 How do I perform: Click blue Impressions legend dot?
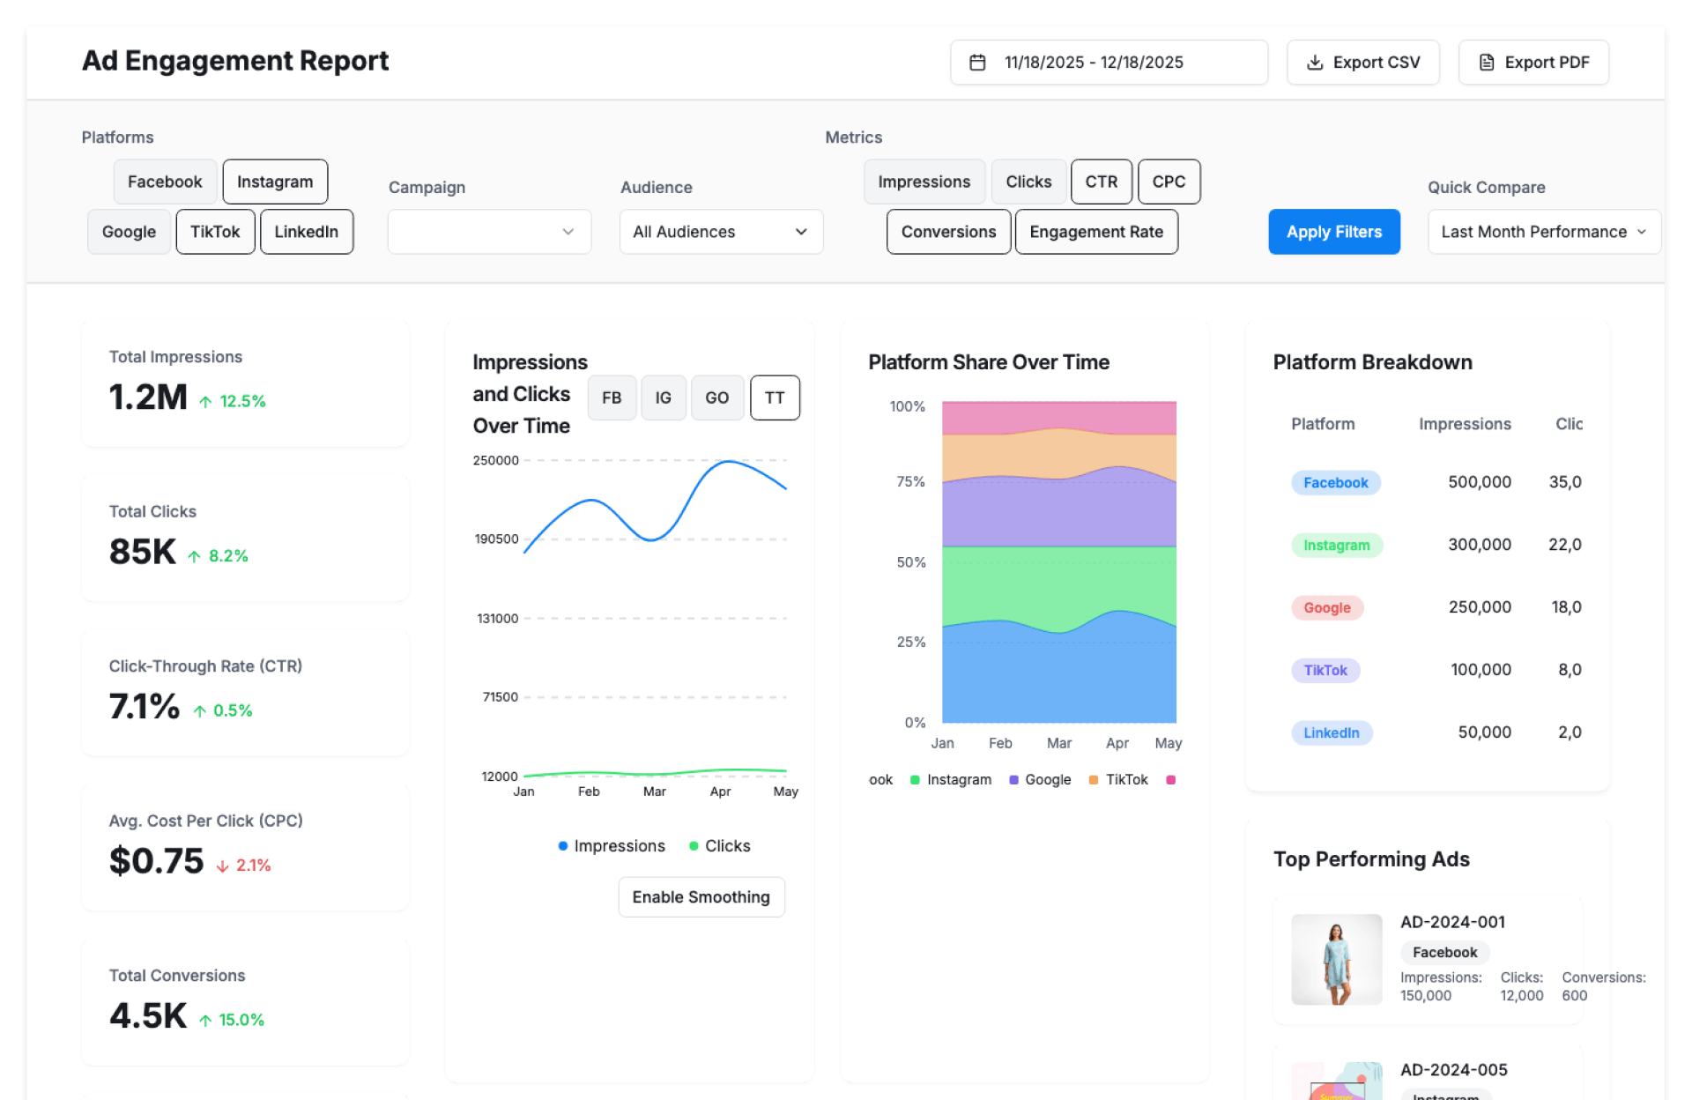tap(562, 846)
